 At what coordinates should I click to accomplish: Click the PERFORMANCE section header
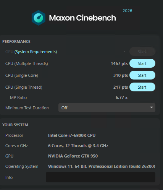(16, 42)
